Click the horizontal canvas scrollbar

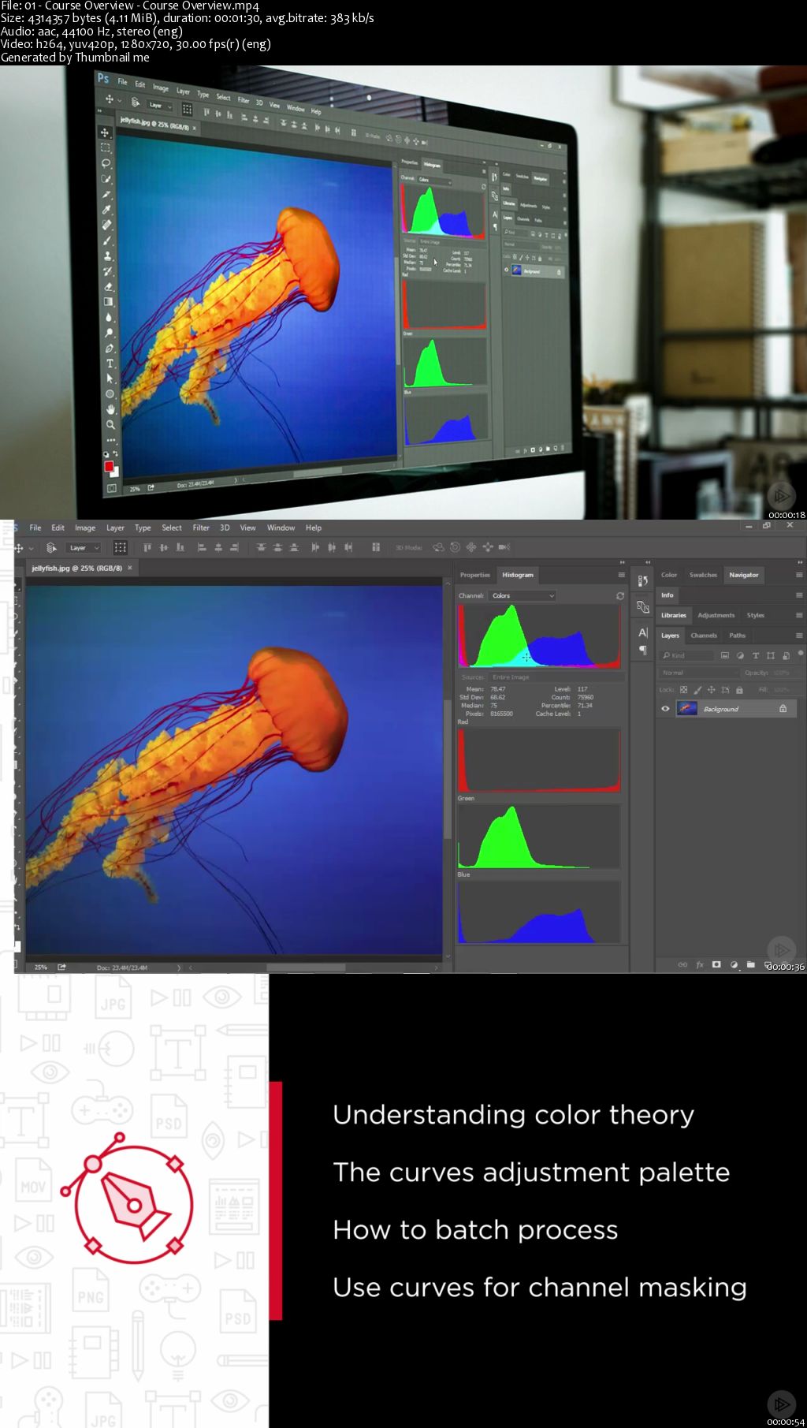[306, 968]
